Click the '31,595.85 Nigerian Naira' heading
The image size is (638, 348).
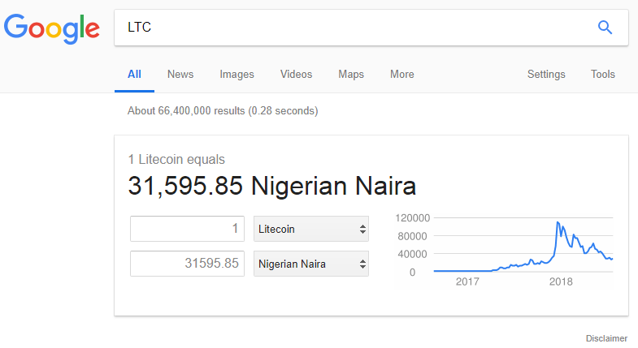pyautogui.click(x=271, y=186)
